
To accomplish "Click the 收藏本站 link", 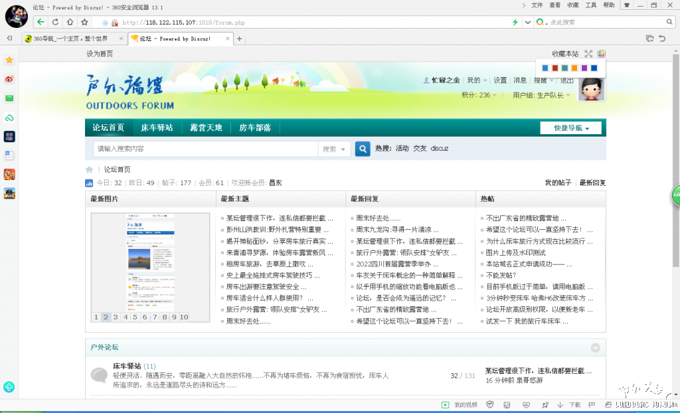I will click(x=565, y=54).
